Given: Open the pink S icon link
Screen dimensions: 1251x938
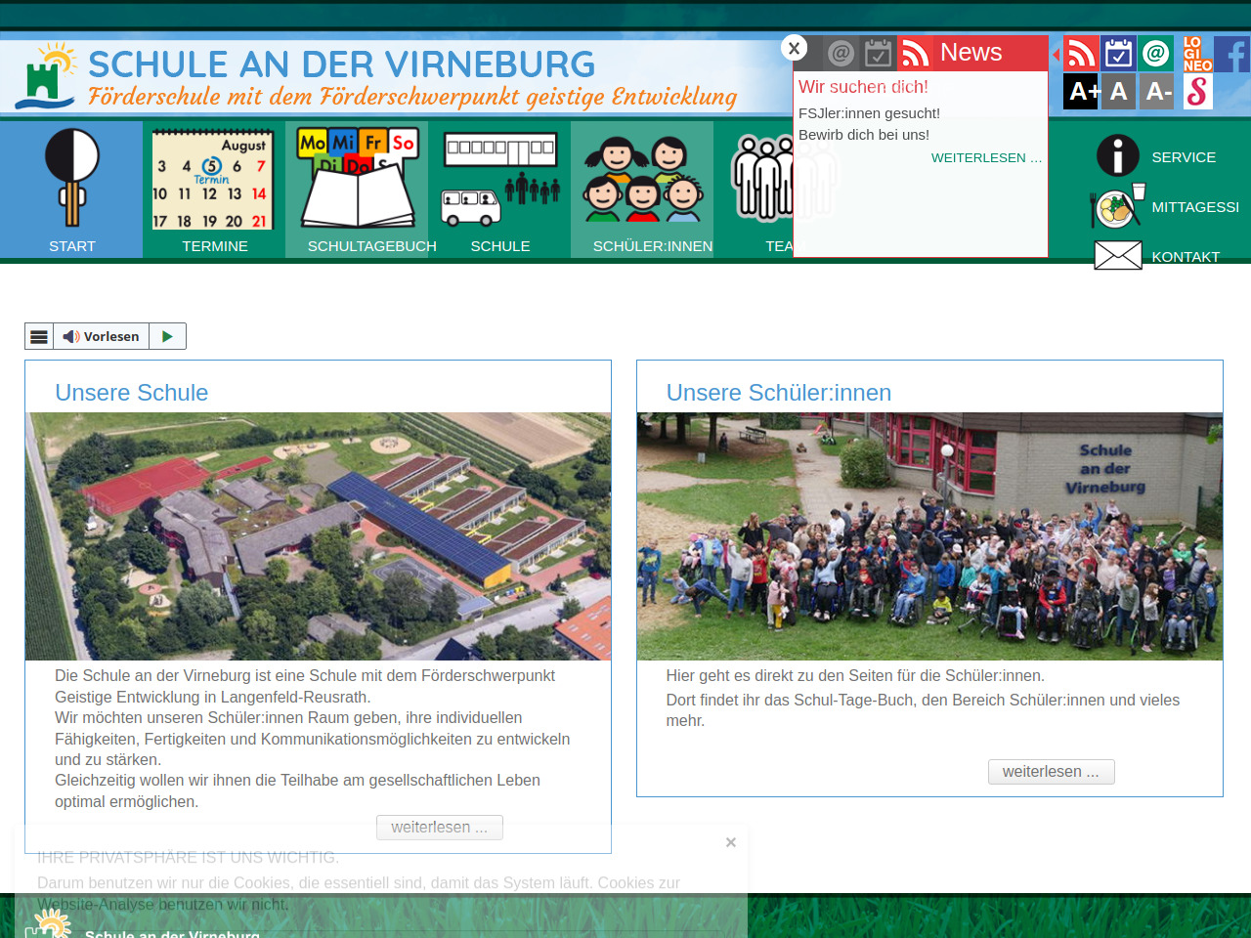Looking at the screenshot, I should pyautogui.click(x=1197, y=92).
